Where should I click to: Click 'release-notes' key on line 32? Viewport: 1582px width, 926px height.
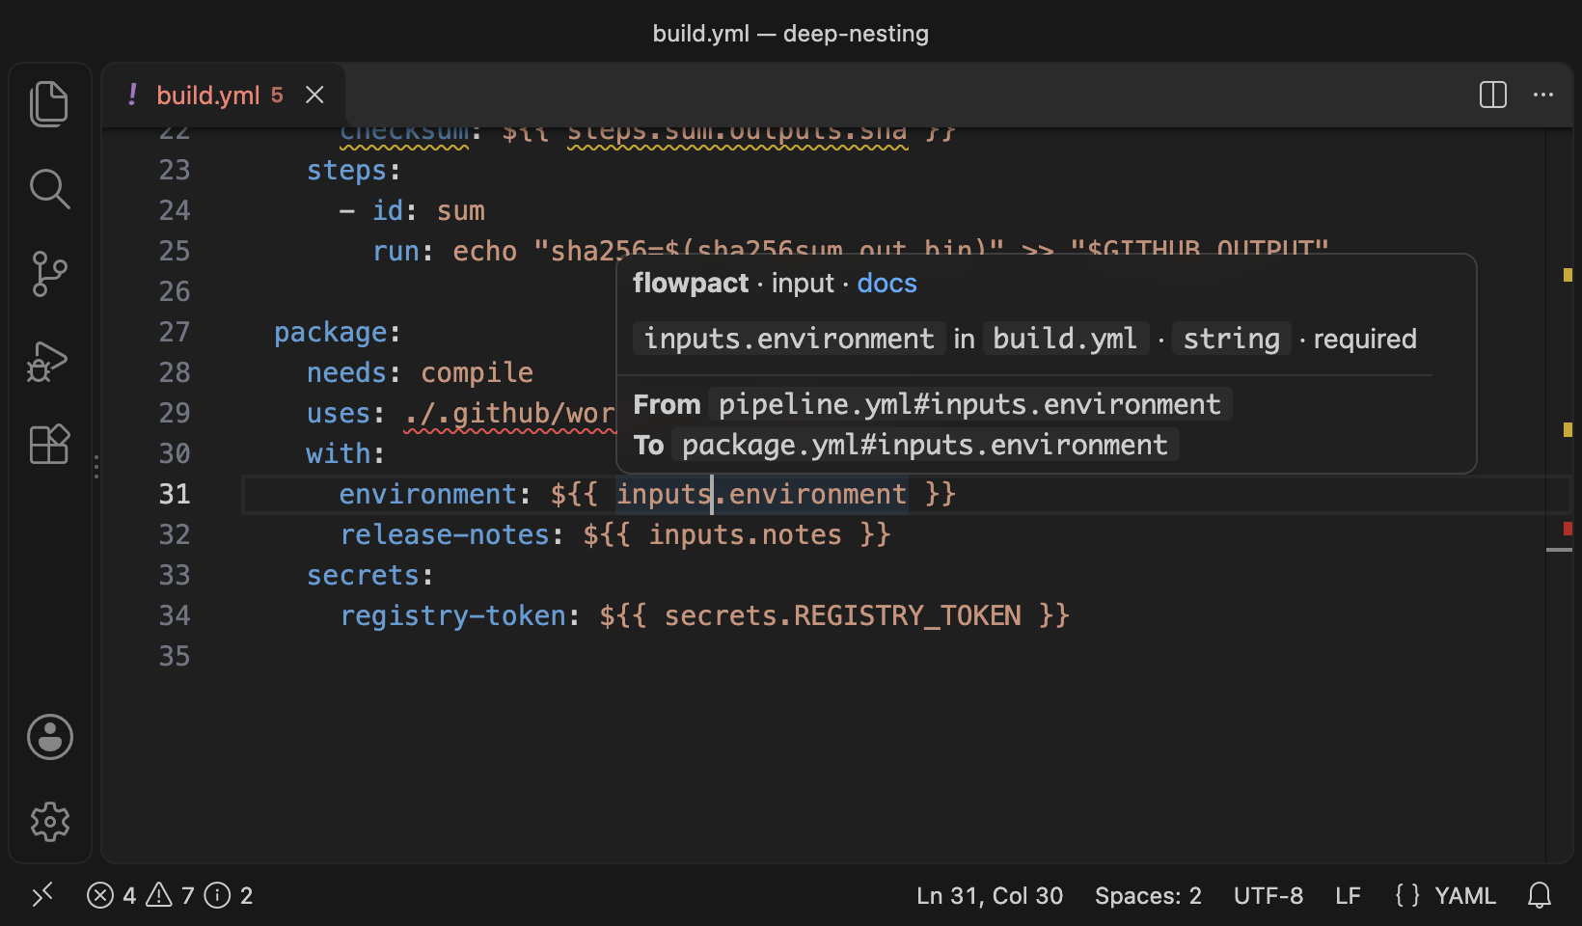click(x=445, y=534)
